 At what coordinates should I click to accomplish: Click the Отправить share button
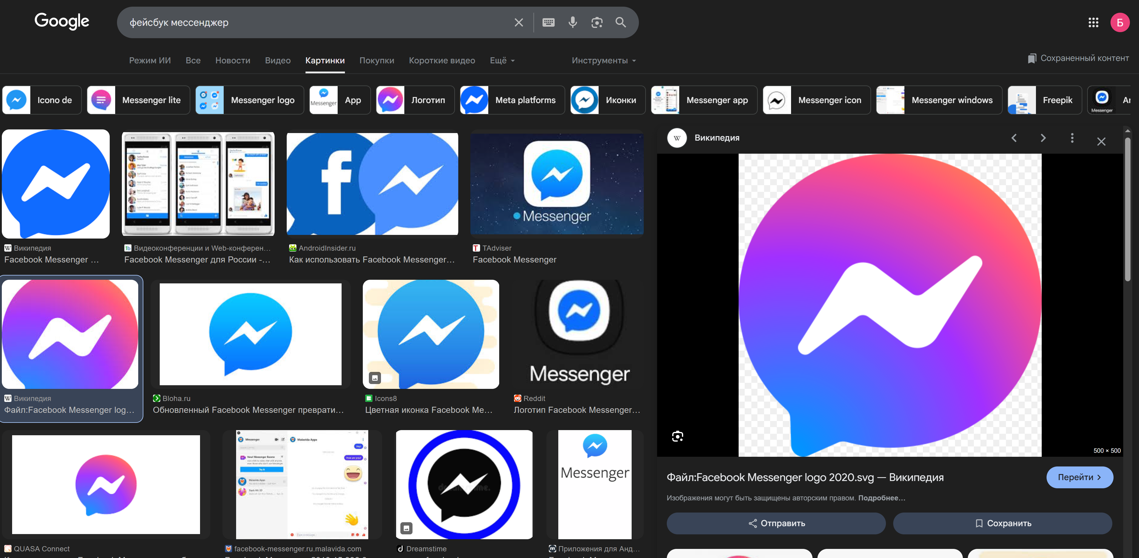pos(776,523)
